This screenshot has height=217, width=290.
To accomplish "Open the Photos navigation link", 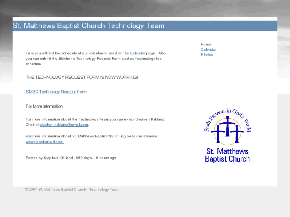I will pos(207,55).
